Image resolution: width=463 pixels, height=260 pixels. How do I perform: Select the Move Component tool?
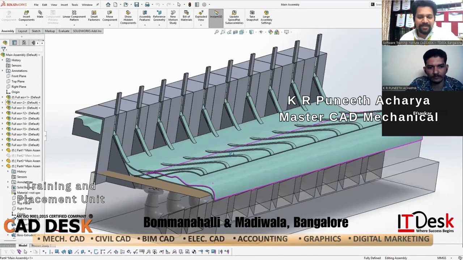click(x=110, y=16)
